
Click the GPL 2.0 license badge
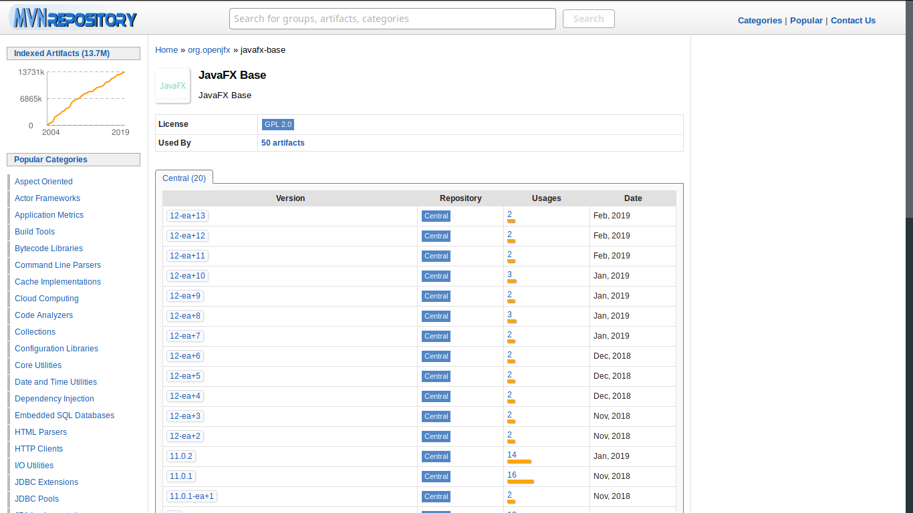point(277,124)
